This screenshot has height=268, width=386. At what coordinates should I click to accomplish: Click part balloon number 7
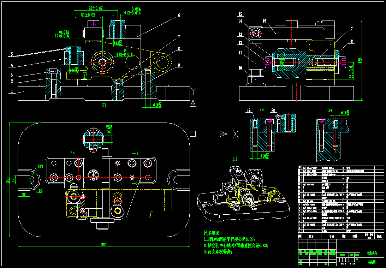click(179, 37)
